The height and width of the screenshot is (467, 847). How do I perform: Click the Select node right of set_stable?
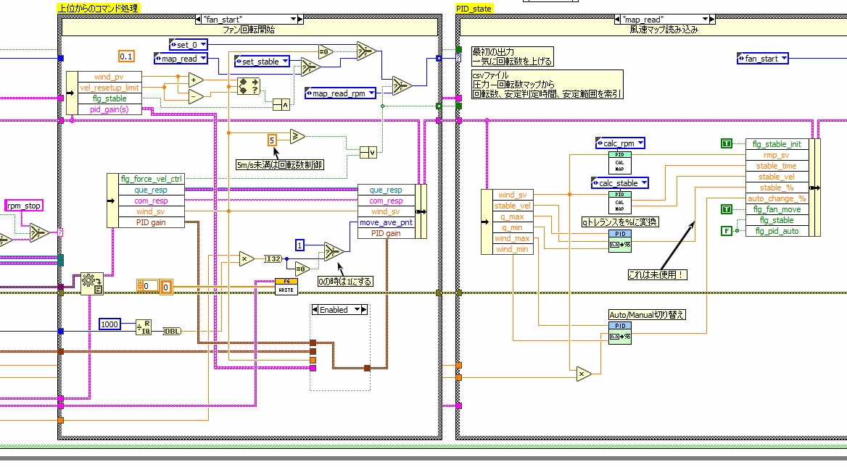point(310,67)
